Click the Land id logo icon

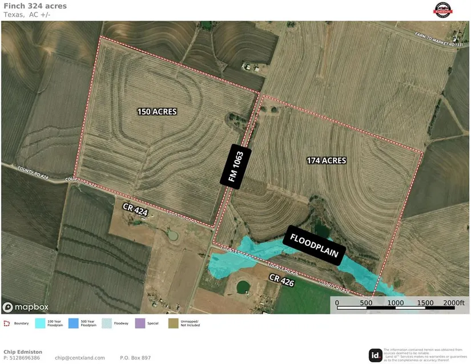(x=376, y=355)
